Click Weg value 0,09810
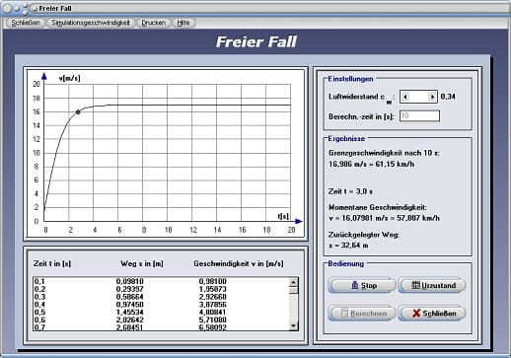 (x=130, y=281)
